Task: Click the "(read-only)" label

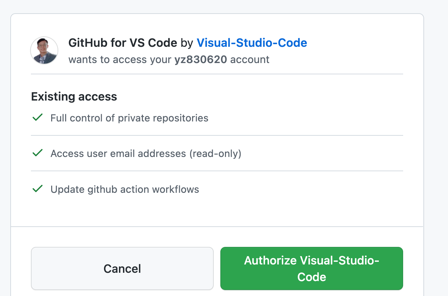Action: [215, 154]
